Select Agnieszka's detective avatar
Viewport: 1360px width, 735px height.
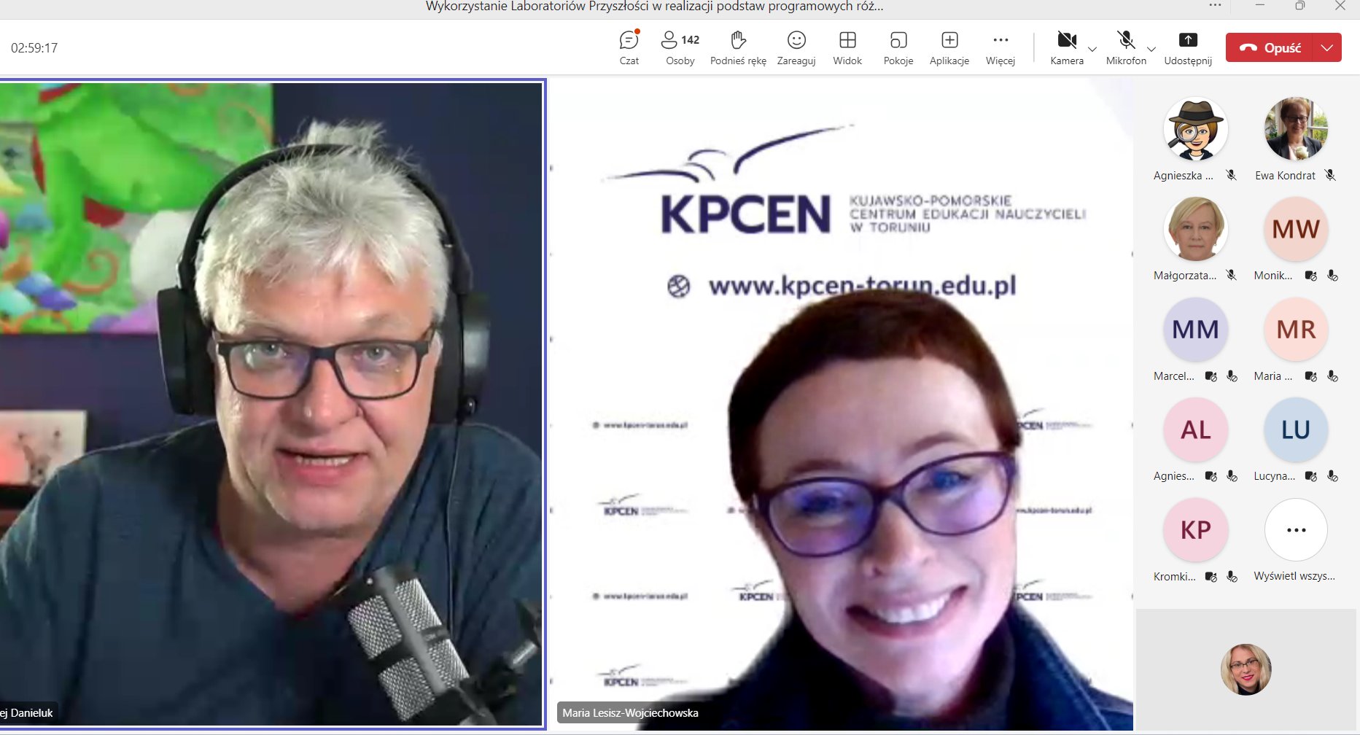pos(1195,129)
